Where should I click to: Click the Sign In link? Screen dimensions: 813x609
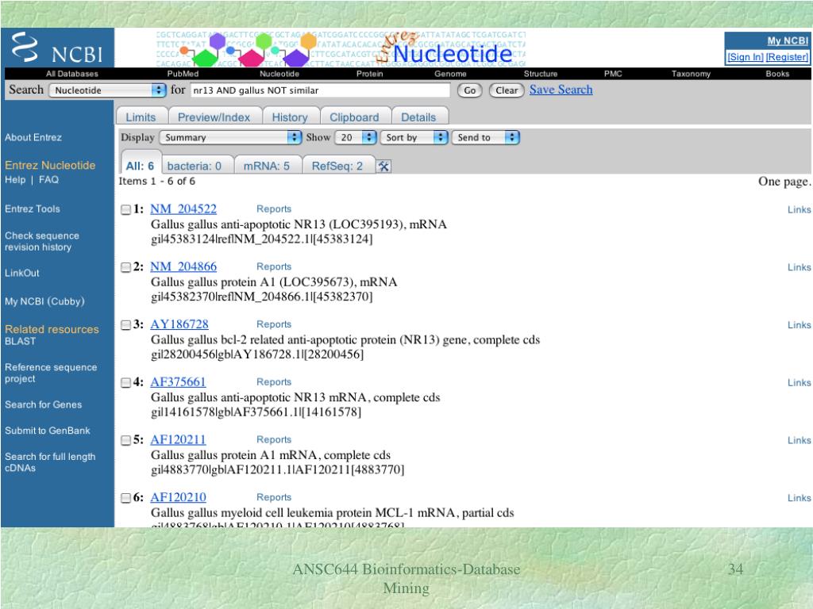pos(745,57)
